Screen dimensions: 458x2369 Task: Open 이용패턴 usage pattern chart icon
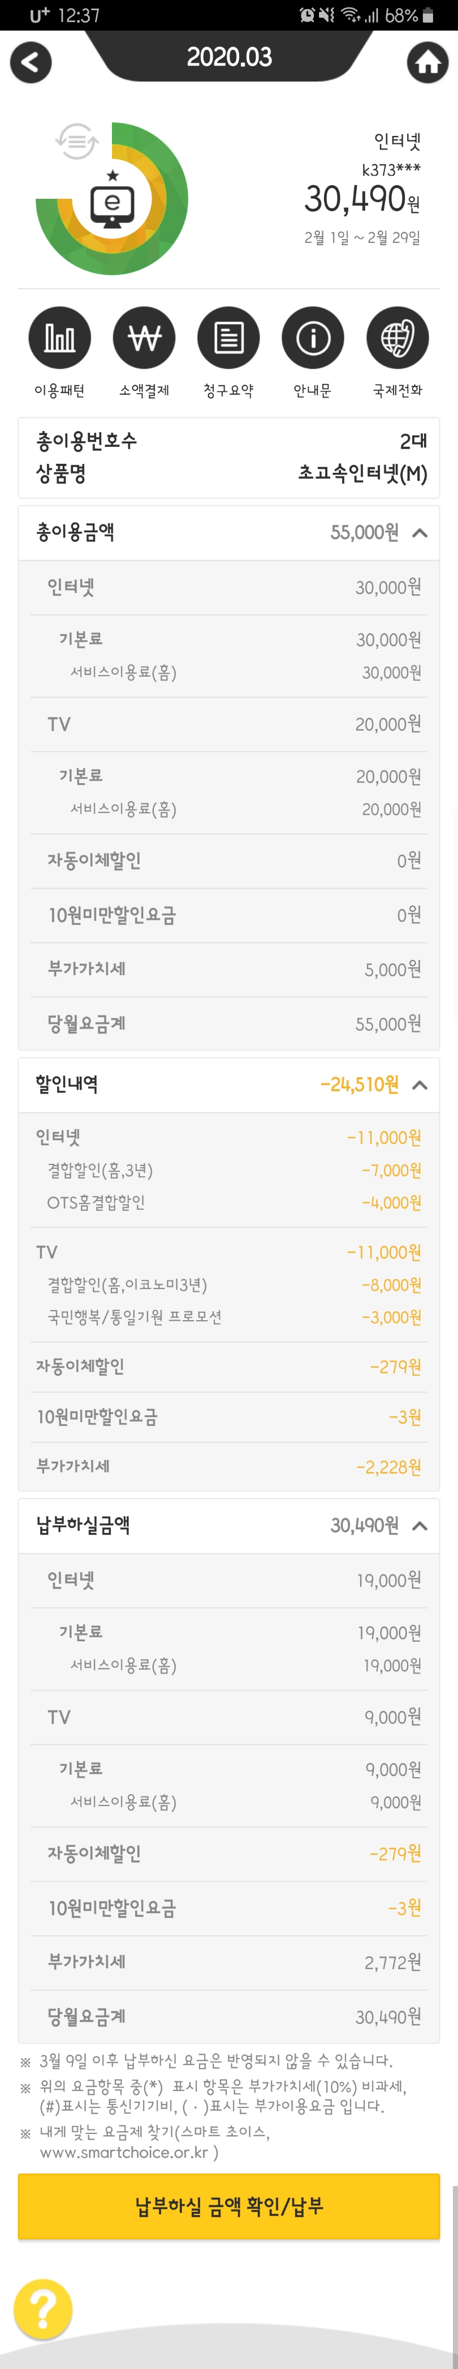(60, 338)
